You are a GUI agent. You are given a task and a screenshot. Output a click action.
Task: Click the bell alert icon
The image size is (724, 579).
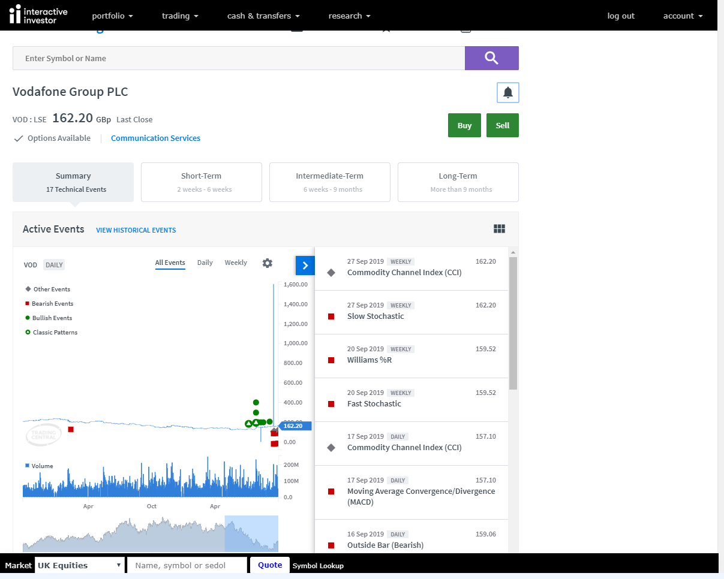(507, 92)
